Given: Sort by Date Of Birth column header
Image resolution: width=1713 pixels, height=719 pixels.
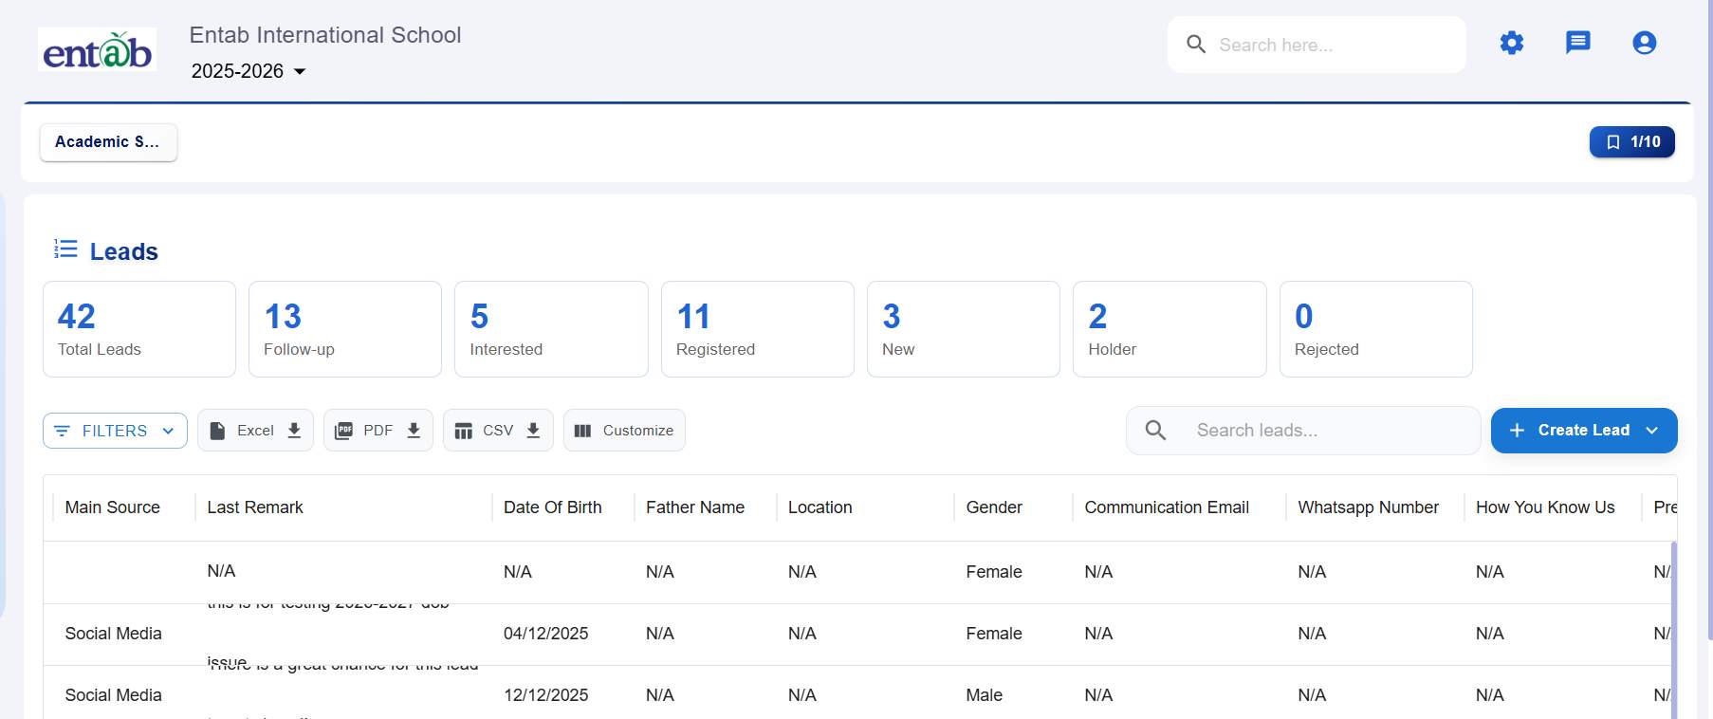Looking at the screenshot, I should [x=552, y=507].
